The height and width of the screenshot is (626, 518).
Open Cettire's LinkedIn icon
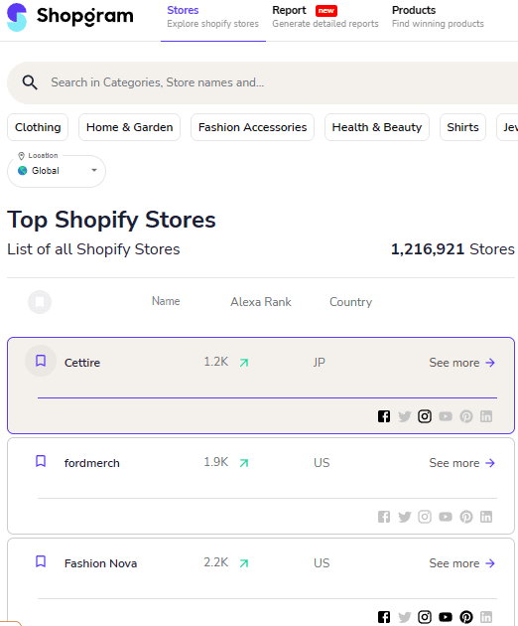click(x=486, y=416)
